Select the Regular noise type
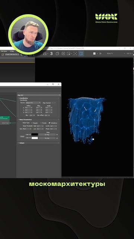The image size is (134, 239). click(x=35, y=123)
